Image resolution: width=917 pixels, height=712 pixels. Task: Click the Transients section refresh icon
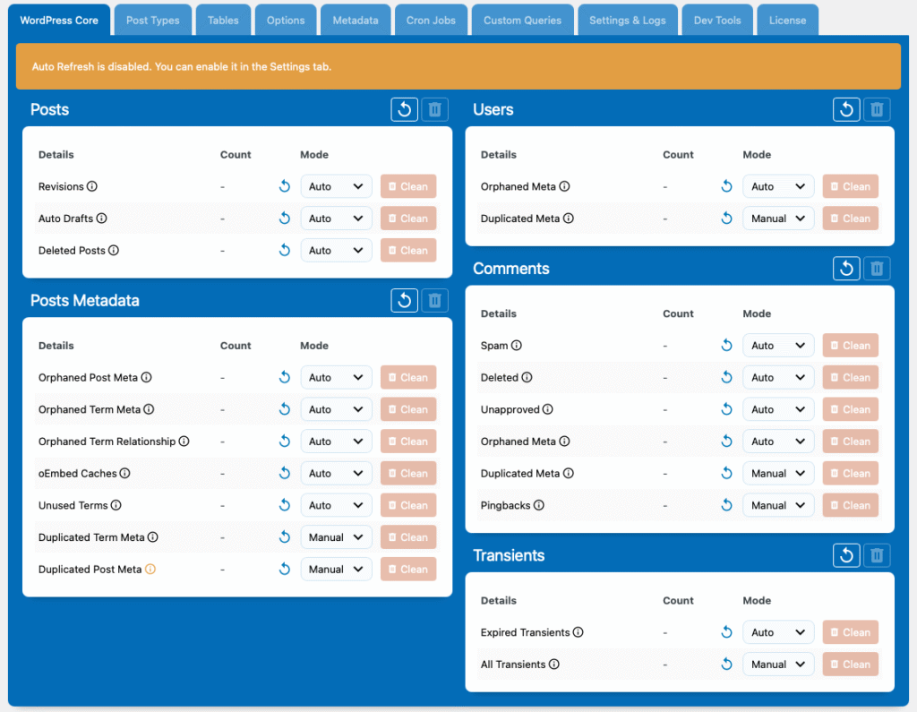846,555
